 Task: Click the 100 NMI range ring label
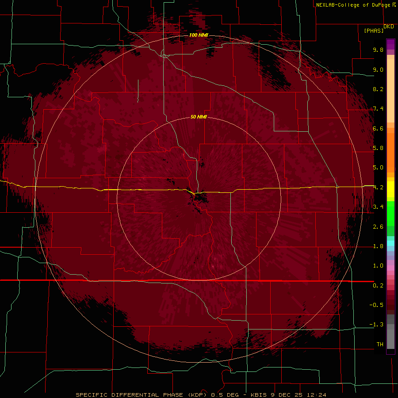pos(199,35)
